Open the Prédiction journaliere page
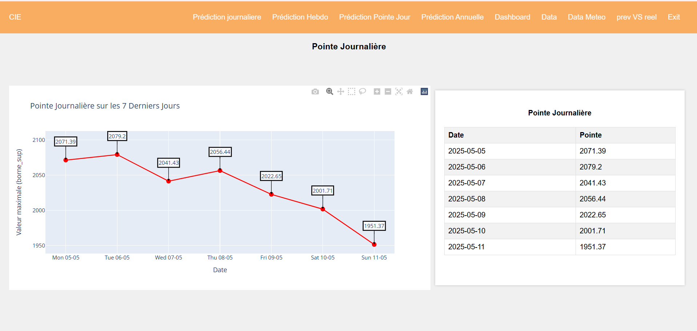The image size is (697, 331). (x=227, y=17)
